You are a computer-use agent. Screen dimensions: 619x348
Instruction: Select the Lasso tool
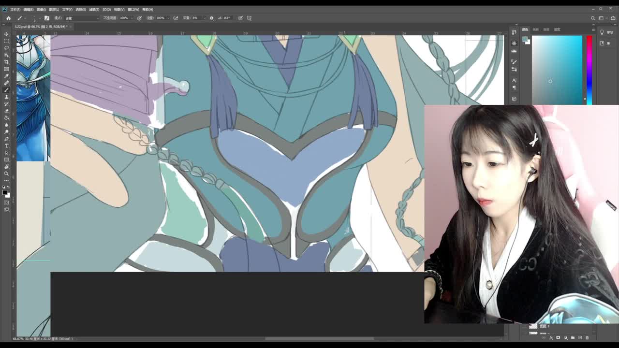point(7,48)
